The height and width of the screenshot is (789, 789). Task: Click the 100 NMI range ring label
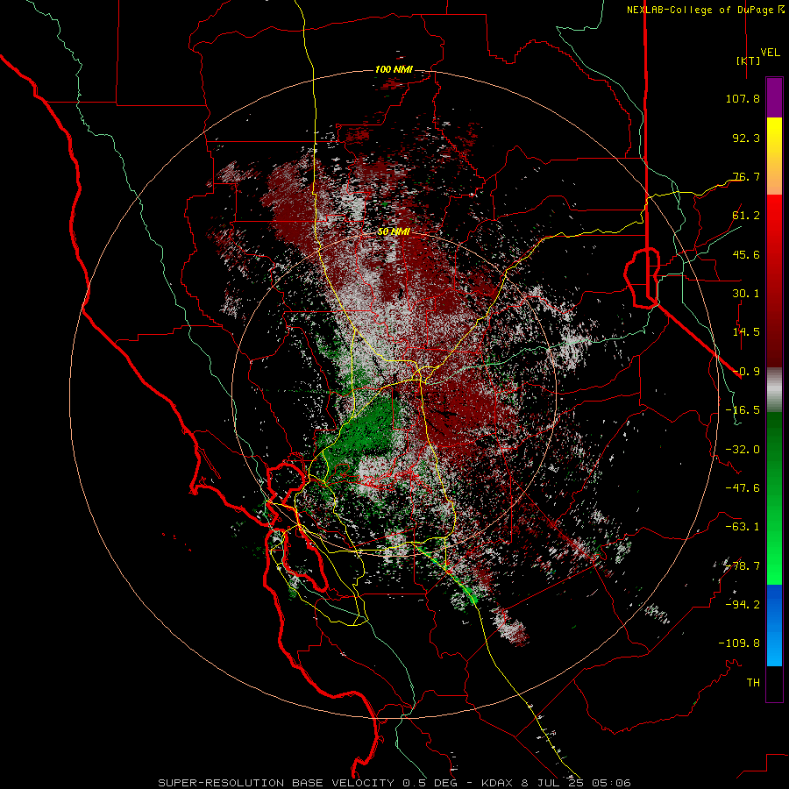pos(394,69)
